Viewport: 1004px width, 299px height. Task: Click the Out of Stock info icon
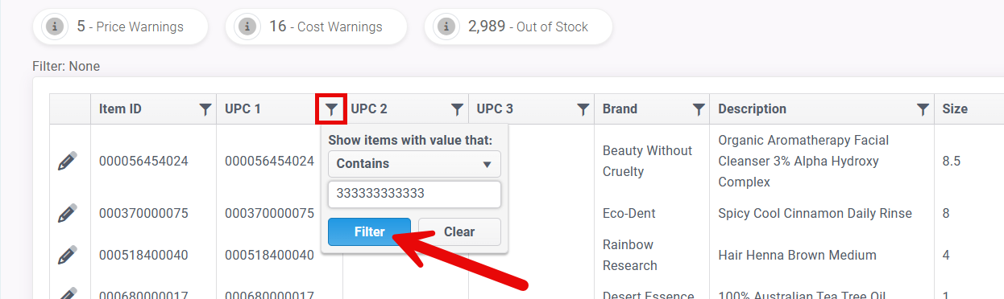tap(446, 27)
